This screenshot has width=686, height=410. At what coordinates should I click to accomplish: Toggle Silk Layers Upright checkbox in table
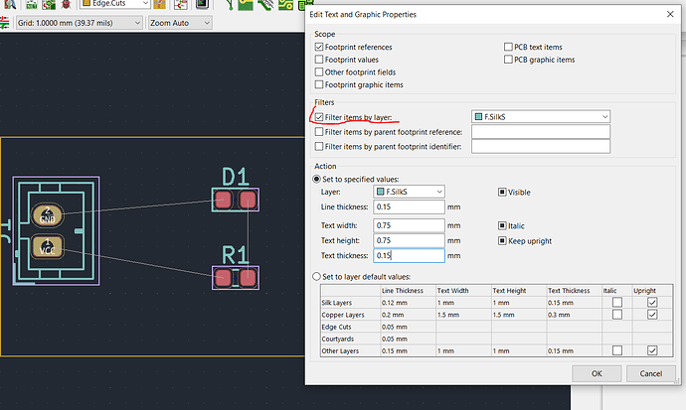click(x=652, y=302)
